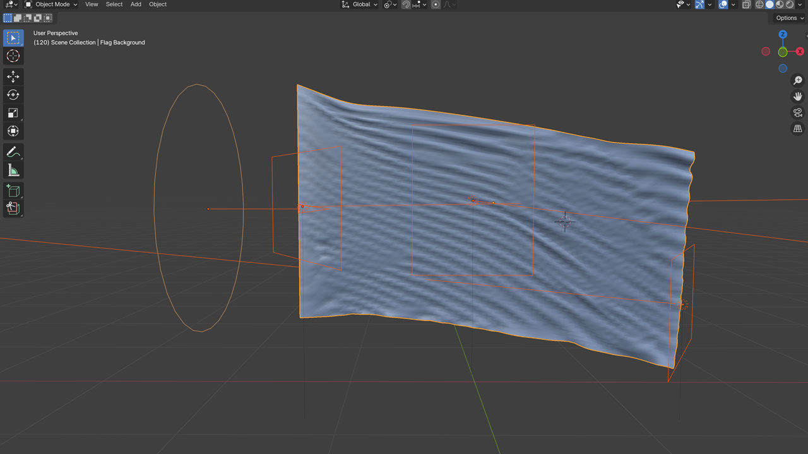The height and width of the screenshot is (454, 808).
Task: Select the Cursor tool in the toolbar
Action: [13, 56]
